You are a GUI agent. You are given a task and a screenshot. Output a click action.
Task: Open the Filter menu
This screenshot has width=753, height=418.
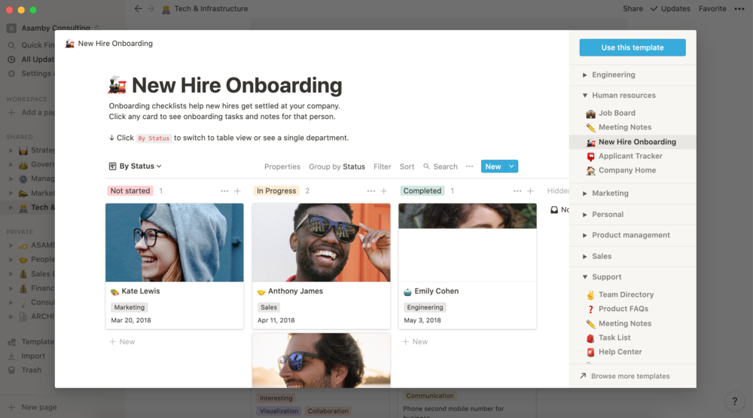[x=383, y=166]
